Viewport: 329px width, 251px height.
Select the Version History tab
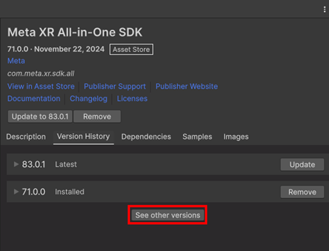pyautogui.click(x=83, y=137)
